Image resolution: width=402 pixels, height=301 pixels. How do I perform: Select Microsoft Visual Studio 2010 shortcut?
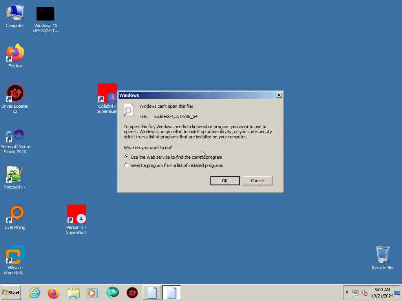(x=15, y=141)
